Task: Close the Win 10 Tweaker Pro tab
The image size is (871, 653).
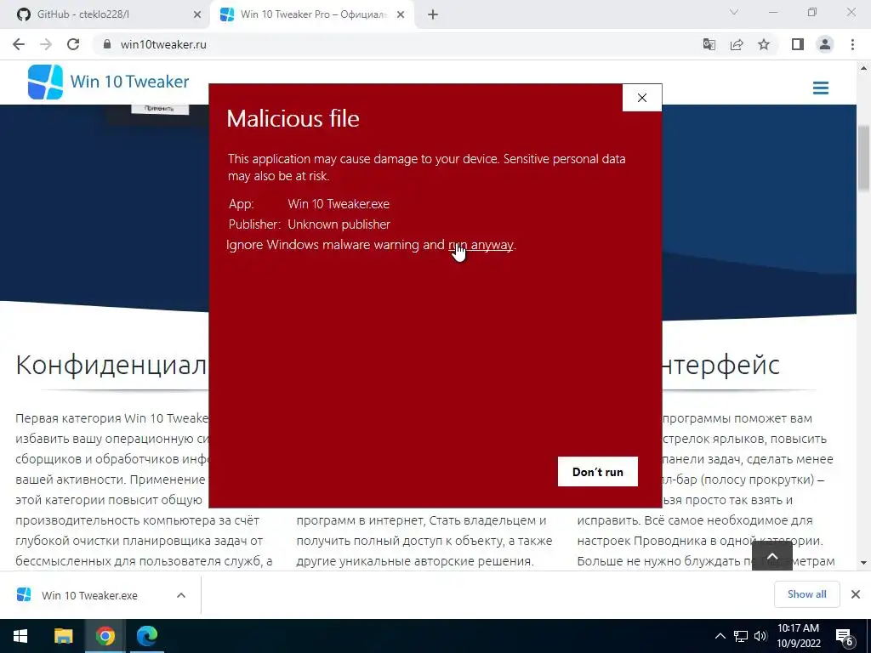Action: 401,15
